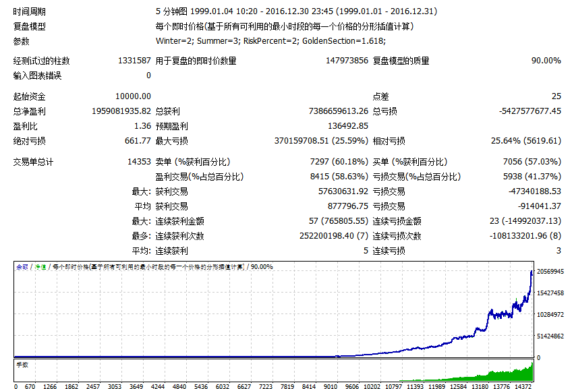Click the 净值 legend label on chart
Image resolution: width=572 pixels, height=389 pixels.
[40, 267]
